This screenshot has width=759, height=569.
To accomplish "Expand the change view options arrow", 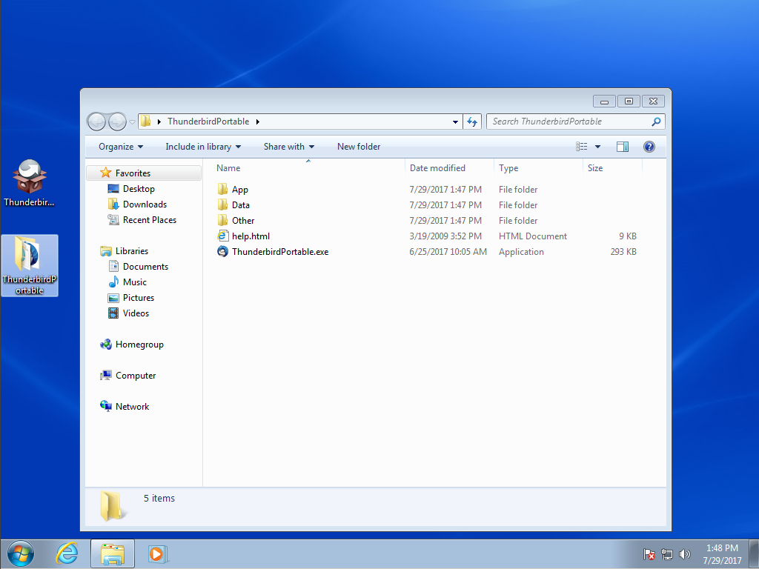I will point(597,147).
